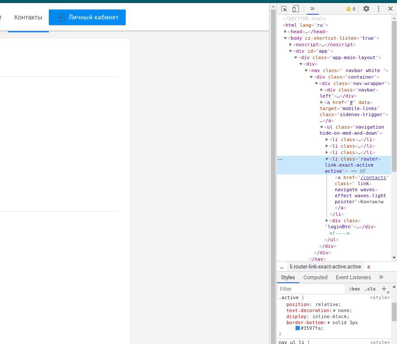Expand the noscript element node
Screen dimensions: 397x344
tap(290, 44)
